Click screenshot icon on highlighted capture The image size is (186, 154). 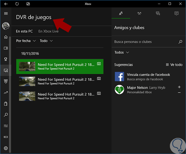coord(99,64)
